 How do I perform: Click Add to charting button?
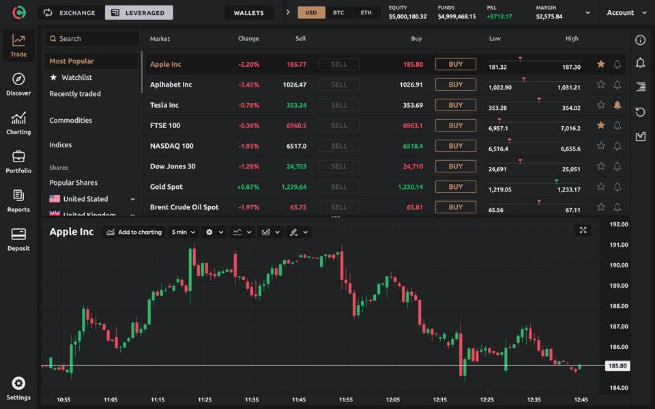[x=134, y=232]
